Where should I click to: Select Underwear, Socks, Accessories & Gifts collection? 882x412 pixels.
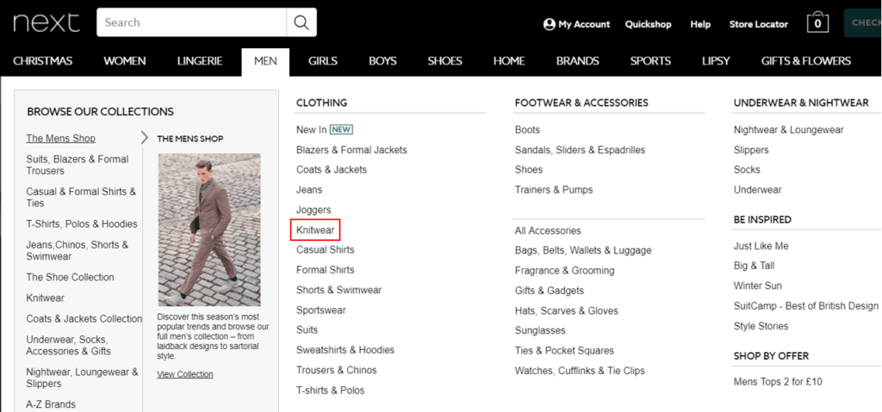point(68,346)
